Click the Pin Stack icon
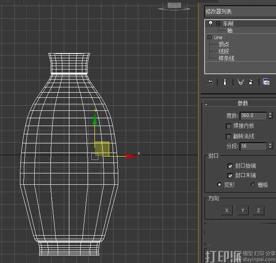The image size is (276, 263). tap(210, 82)
